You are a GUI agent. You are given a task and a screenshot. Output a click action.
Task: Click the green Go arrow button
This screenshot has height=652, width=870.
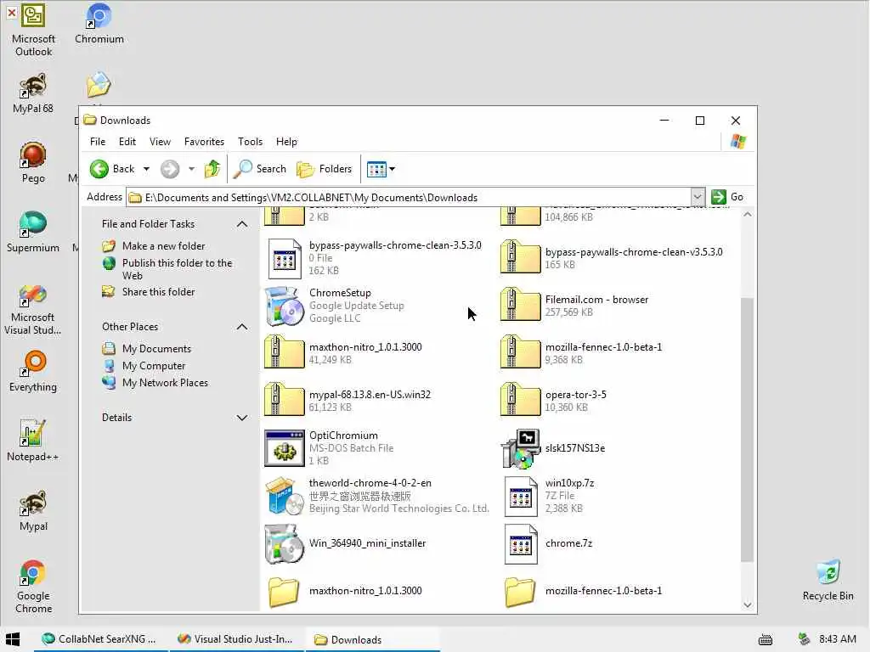(x=719, y=197)
